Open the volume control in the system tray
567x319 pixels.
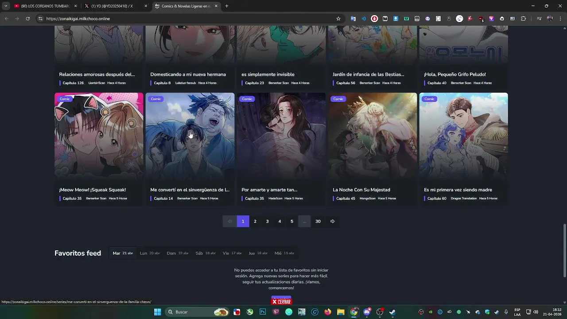(x=536, y=312)
